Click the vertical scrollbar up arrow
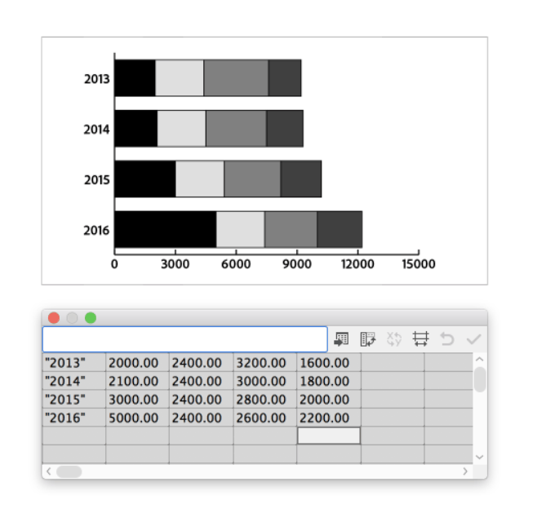 click(479, 360)
